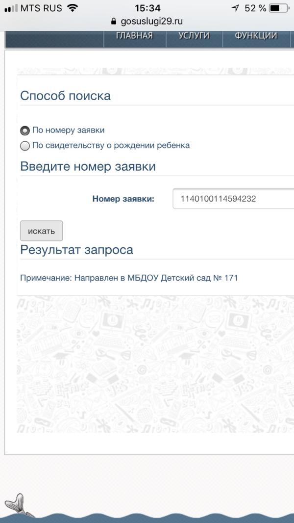The width and height of the screenshot is (294, 523).
Task: Open the УСЛУГИ navigation tab
Action: [193, 35]
